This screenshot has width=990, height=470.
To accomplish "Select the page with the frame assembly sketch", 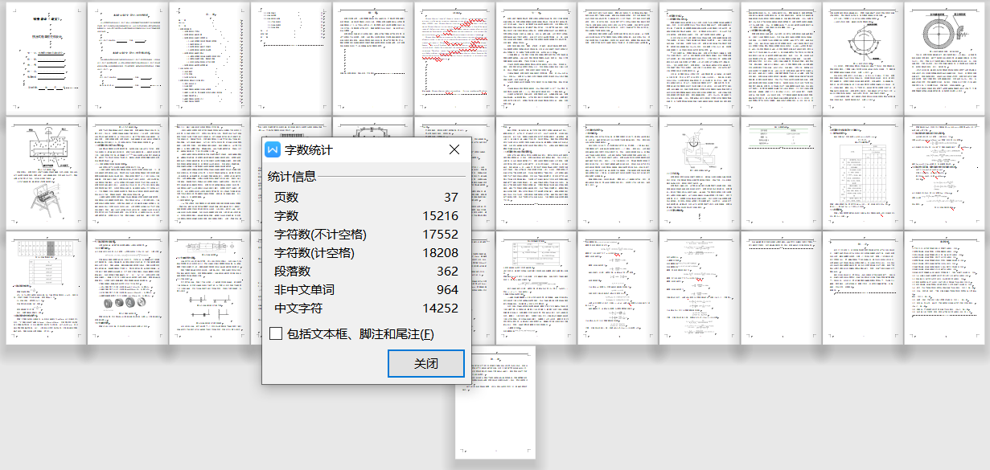I will [x=44, y=201].
